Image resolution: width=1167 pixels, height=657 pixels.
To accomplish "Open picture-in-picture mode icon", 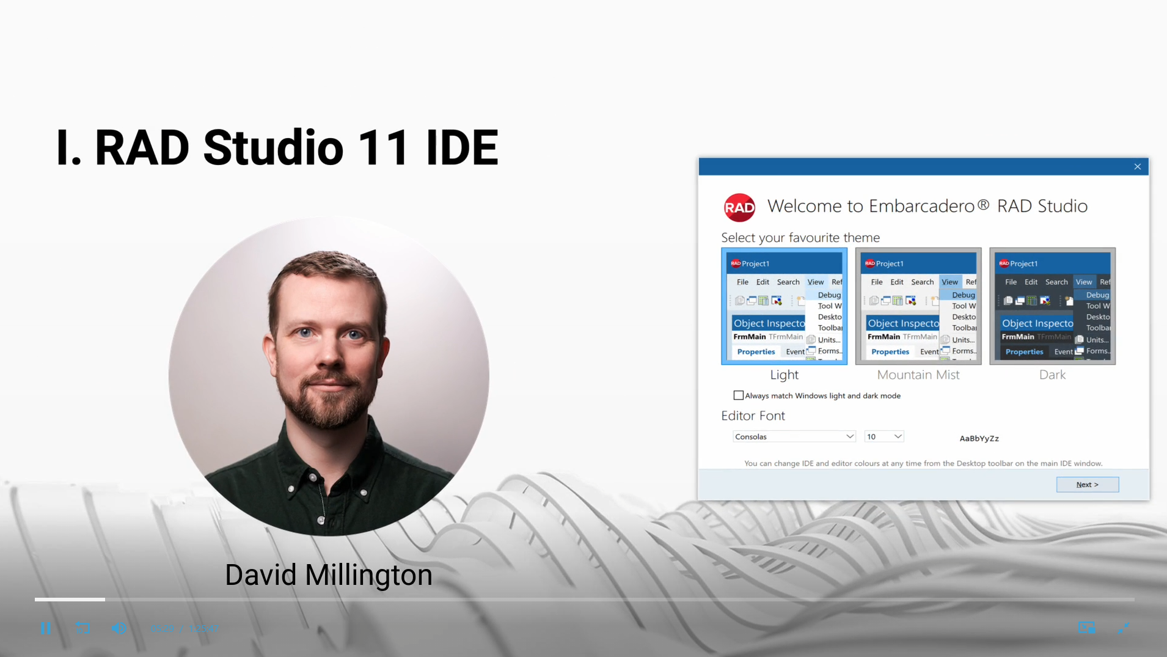I will pos(1087,628).
